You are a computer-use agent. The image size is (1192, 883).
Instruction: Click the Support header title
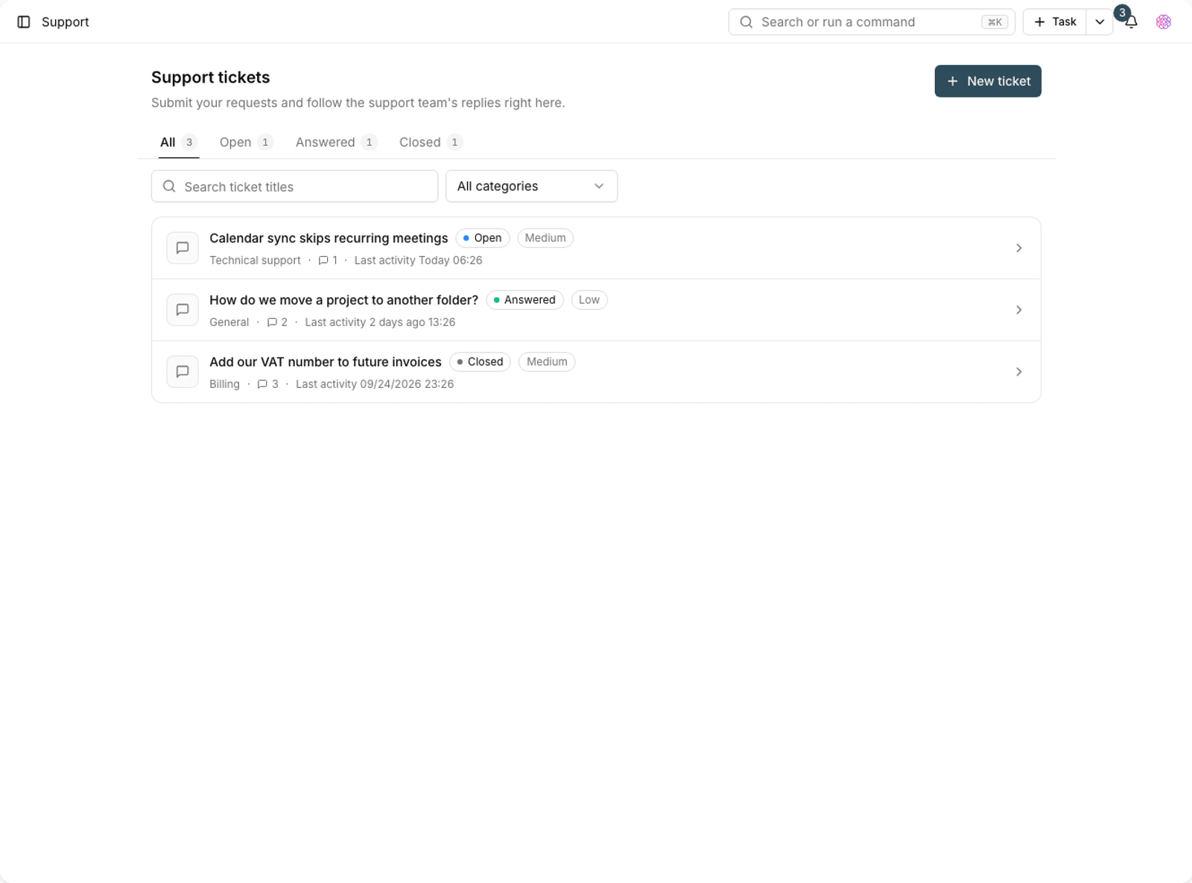66,22
